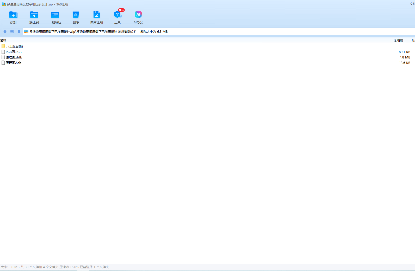
Task: Click the zip icon in the address bar
Action: point(26,31)
